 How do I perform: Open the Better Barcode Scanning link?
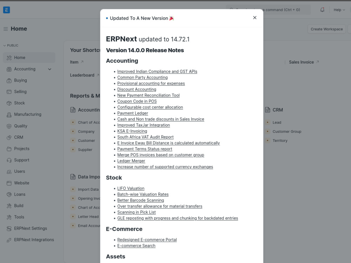[141, 200]
